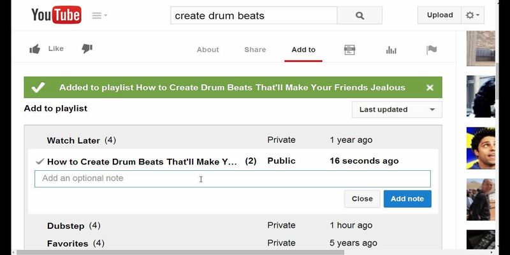Click the report flag icon

[432, 50]
